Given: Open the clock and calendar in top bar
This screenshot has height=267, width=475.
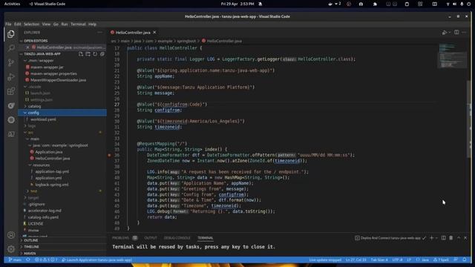Looking at the screenshot, I should click(237, 4).
